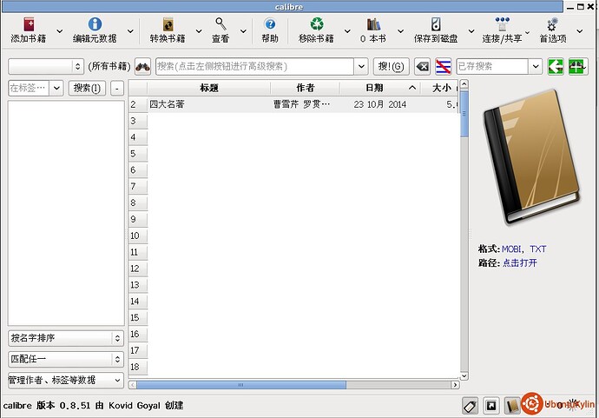Click the binoculars advanced search icon
Viewport: 599px width, 418px height.
click(x=143, y=67)
